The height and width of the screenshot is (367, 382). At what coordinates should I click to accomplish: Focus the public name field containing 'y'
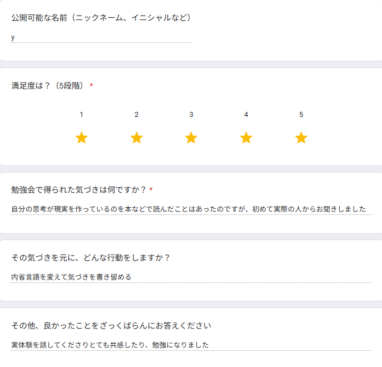[x=101, y=37]
